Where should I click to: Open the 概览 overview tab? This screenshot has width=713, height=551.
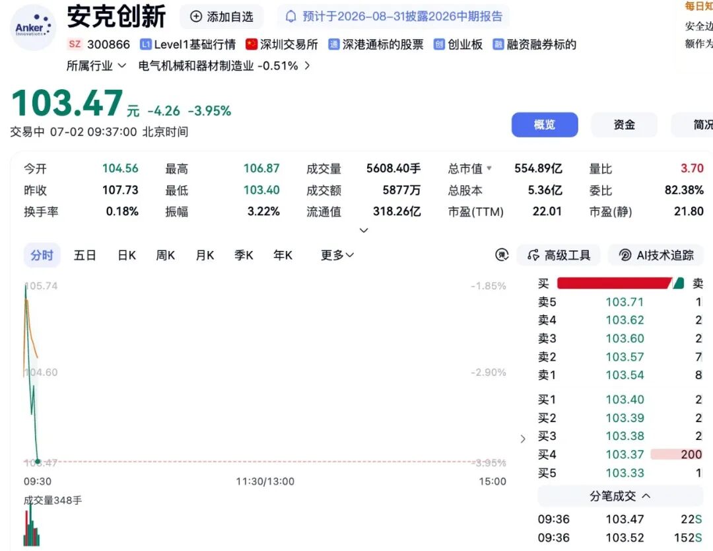(545, 125)
